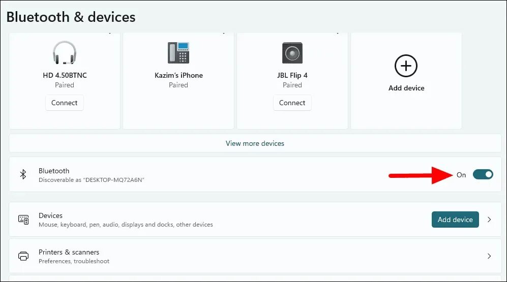Click the teal Add device button
This screenshot has height=282, width=507.
tap(455, 220)
